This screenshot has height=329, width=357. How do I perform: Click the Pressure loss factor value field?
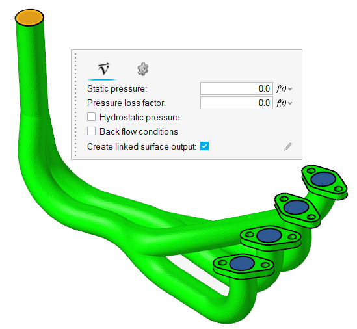click(237, 103)
